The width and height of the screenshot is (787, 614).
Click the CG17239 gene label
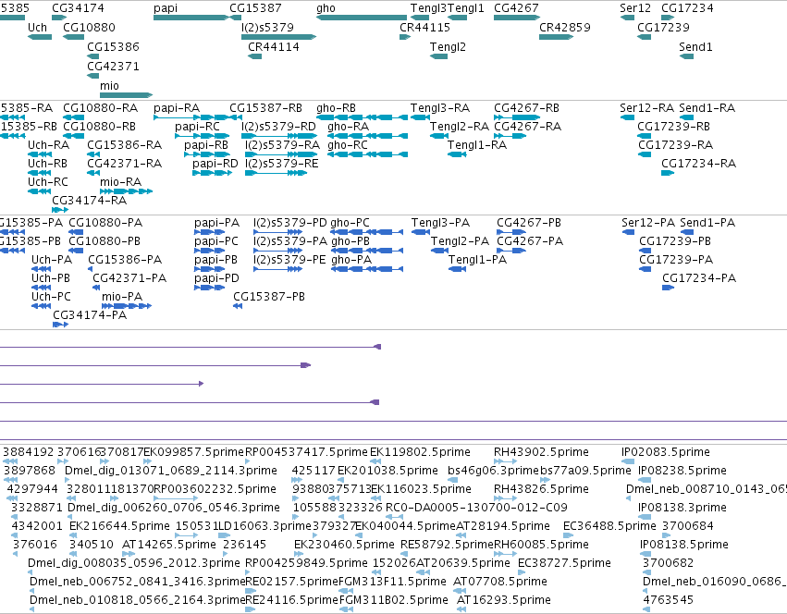[663, 27]
